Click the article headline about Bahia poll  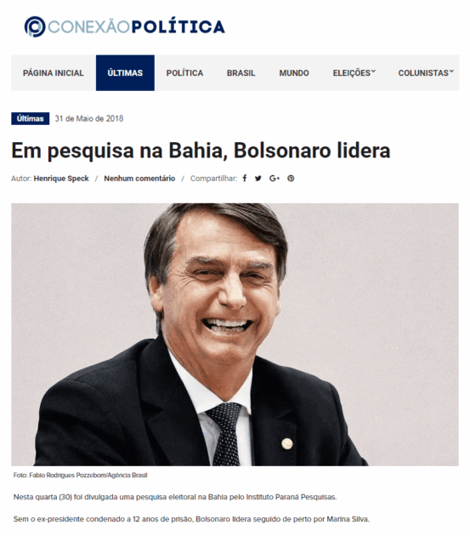[x=201, y=151]
